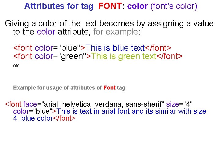This screenshot has width=220, height=165.
Task: Click the red bold 'Font' word in example heading
Action: [109, 88]
